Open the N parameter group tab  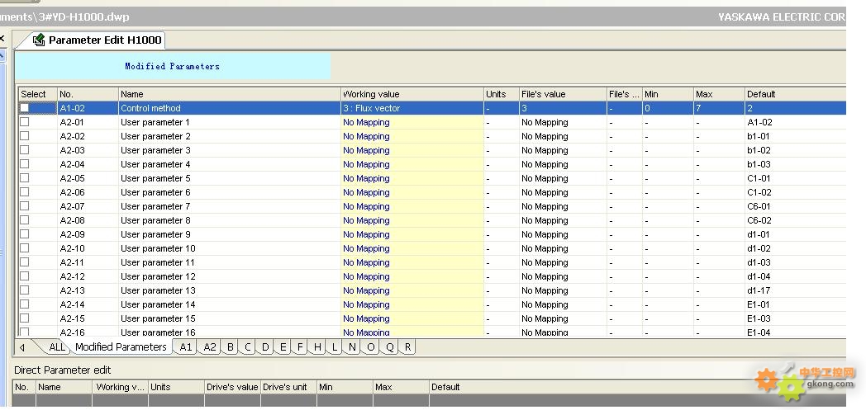352,347
